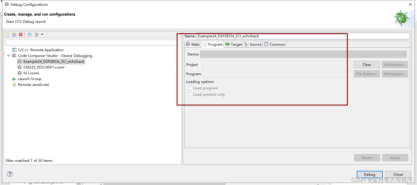Click the File System button for Program

(x=367, y=74)
